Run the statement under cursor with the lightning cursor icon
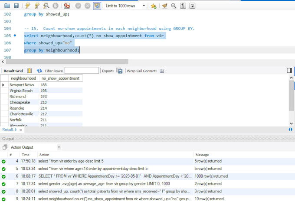The width and height of the screenshot is (295, 205). 37,6
